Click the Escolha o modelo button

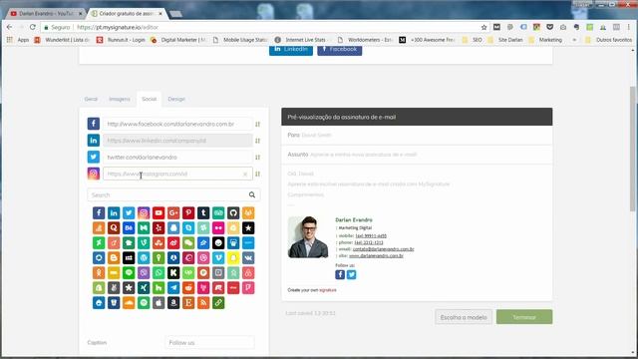[x=464, y=317]
